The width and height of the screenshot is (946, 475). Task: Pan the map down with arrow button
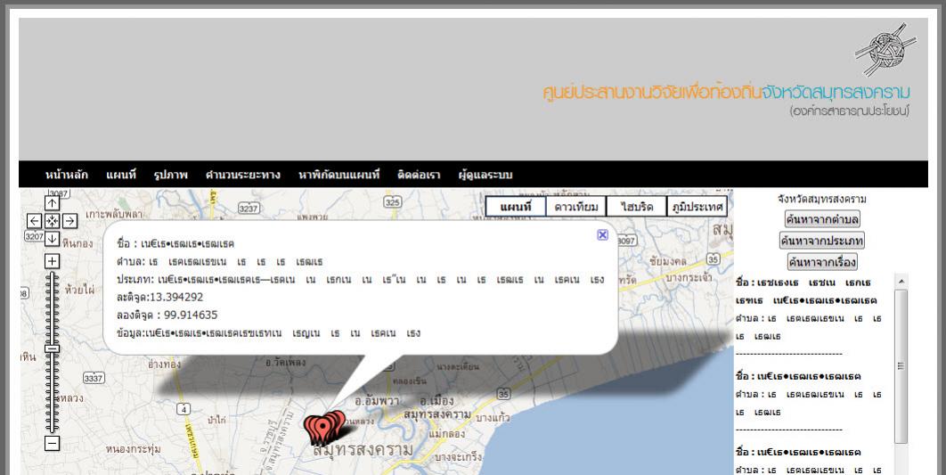(x=52, y=239)
